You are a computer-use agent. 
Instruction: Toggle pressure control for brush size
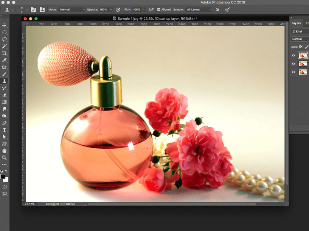tap(227, 10)
